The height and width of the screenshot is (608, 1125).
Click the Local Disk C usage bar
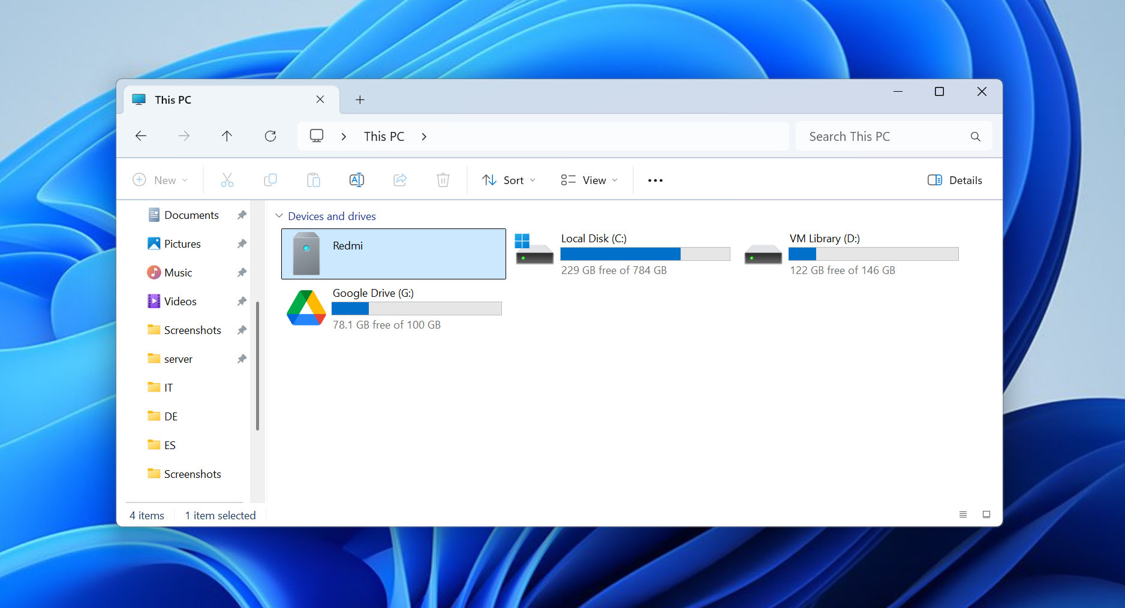[645, 254]
